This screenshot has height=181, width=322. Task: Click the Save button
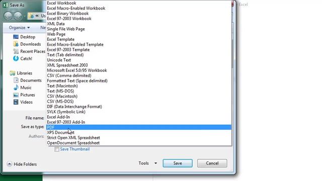(178, 163)
